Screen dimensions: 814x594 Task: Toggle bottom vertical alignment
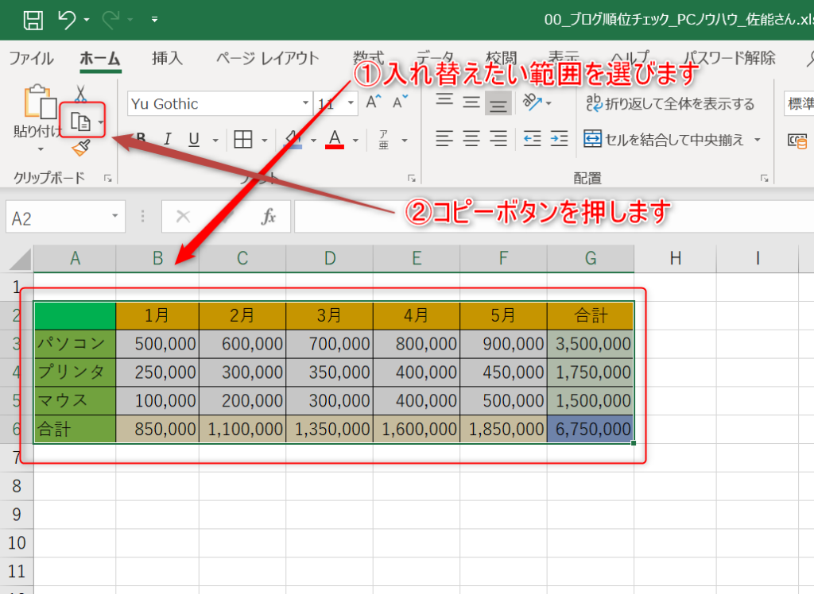tap(498, 103)
